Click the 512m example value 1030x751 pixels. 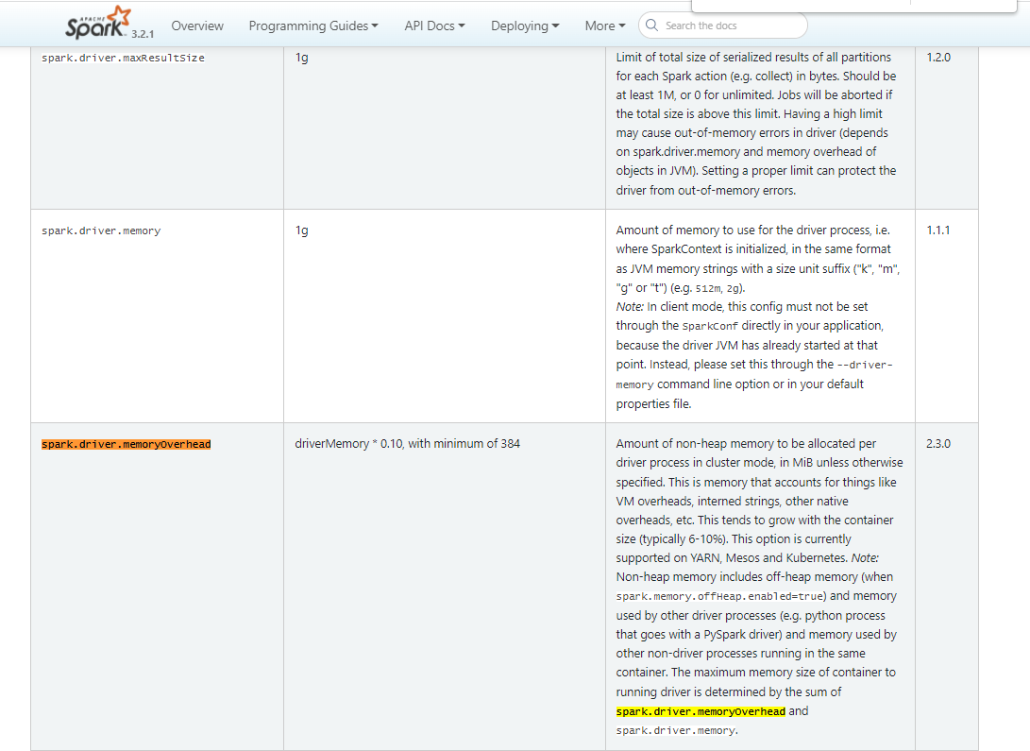[709, 288]
